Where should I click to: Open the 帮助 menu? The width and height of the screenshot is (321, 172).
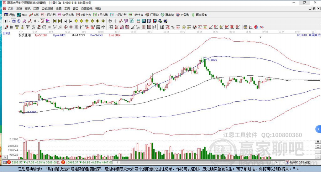pyautogui.click(x=98, y=8)
